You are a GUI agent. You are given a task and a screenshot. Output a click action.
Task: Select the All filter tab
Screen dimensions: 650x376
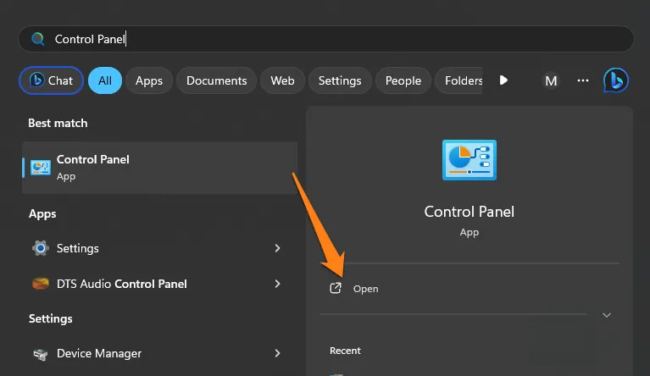point(105,80)
